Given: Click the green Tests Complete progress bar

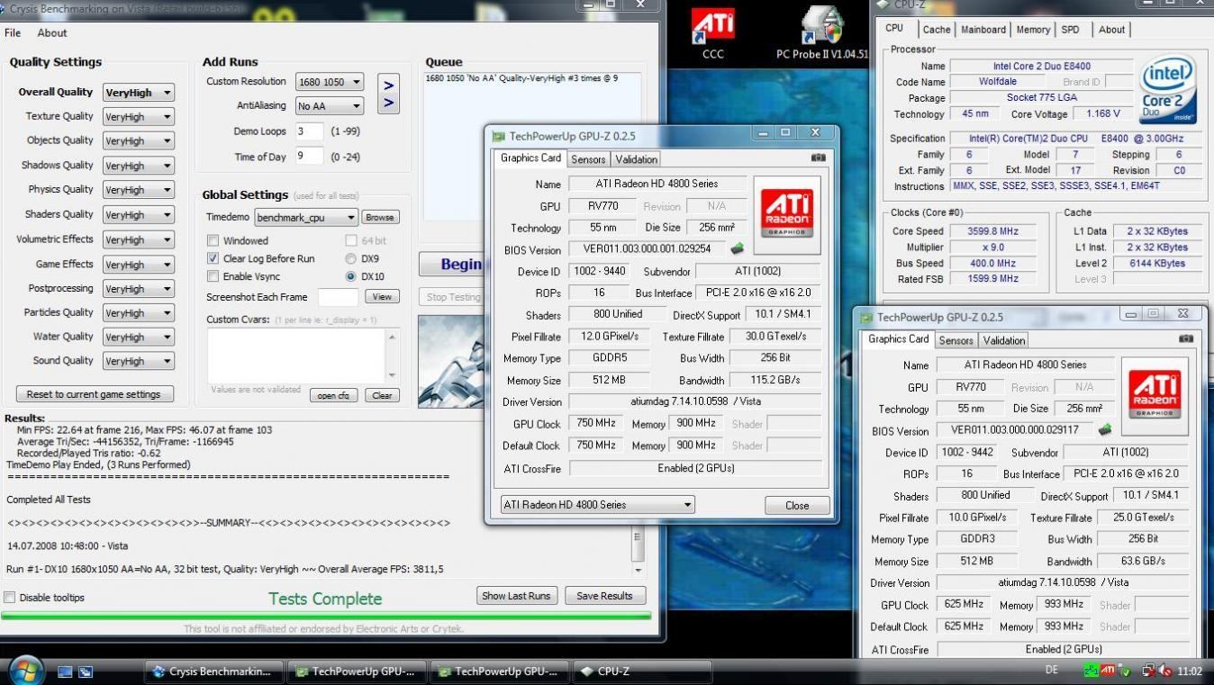Looking at the screenshot, I should [326, 617].
